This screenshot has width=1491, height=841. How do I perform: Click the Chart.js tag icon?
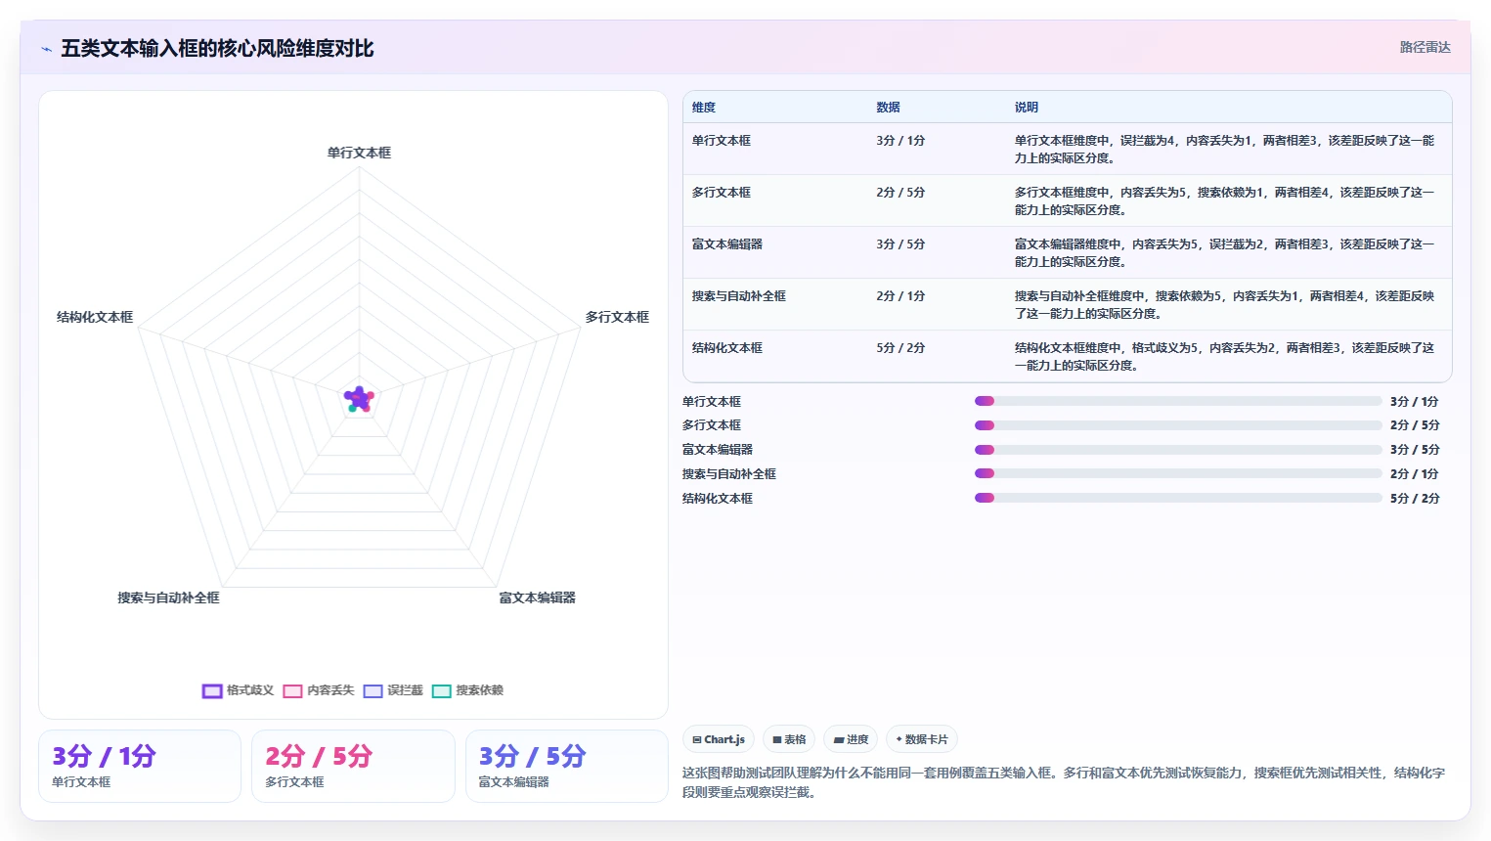tap(697, 739)
